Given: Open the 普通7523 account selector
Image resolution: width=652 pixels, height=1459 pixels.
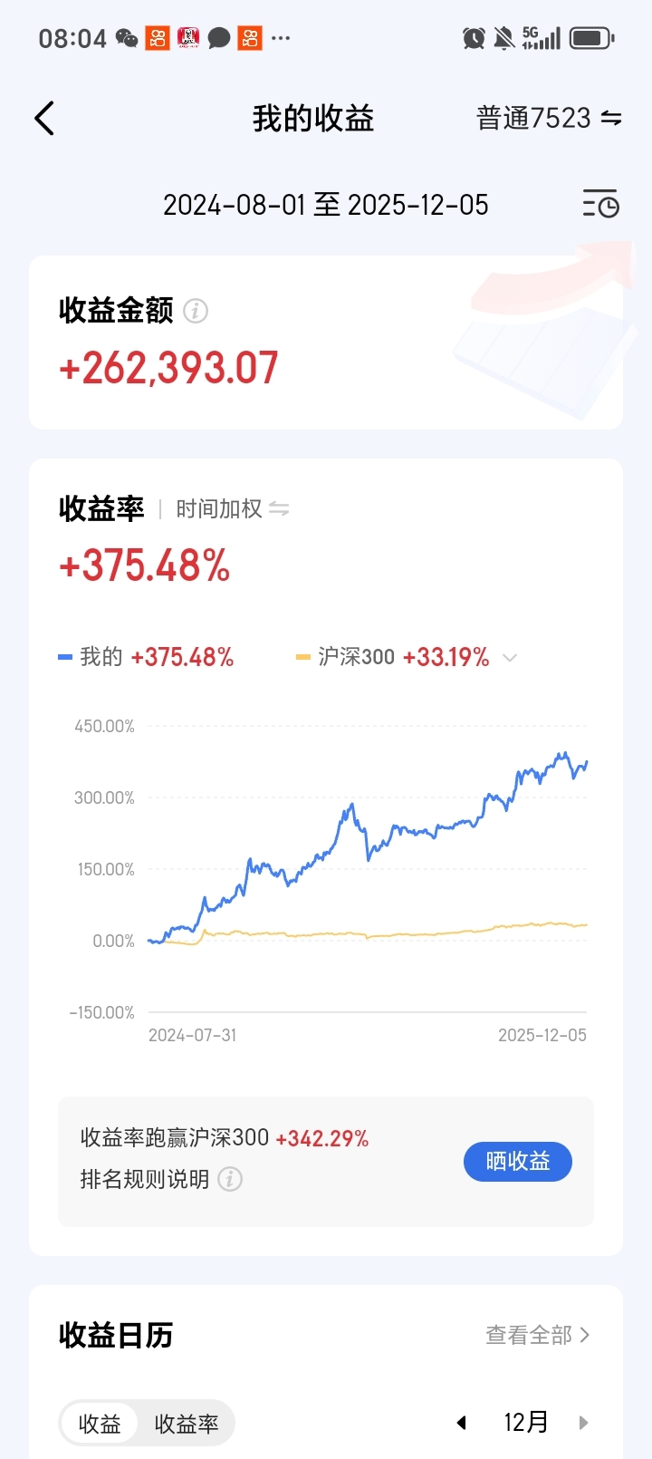Looking at the screenshot, I should click(x=549, y=119).
